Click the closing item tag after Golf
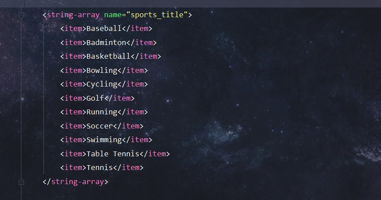381x200 pixels. [x=120, y=98]
